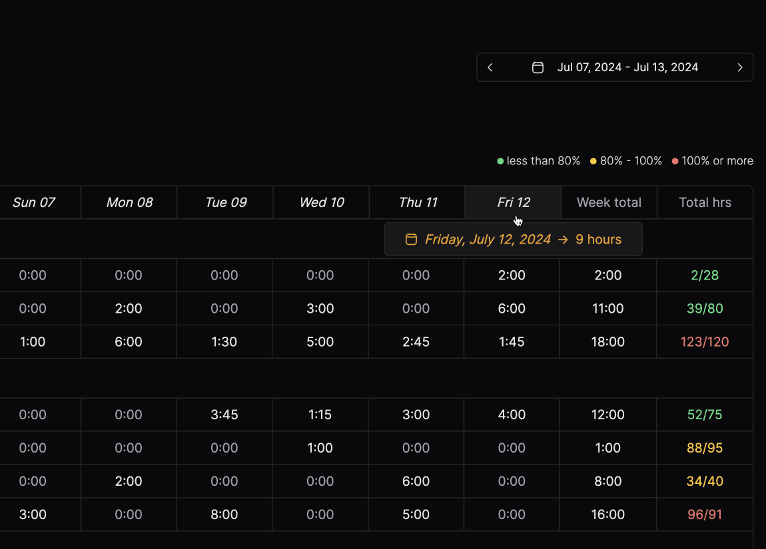The height and width of the screenshot is (549, 766).
Task: Click 'Friday, July 12, 2024' tooltip text
Action: click(x=488, y=239)
